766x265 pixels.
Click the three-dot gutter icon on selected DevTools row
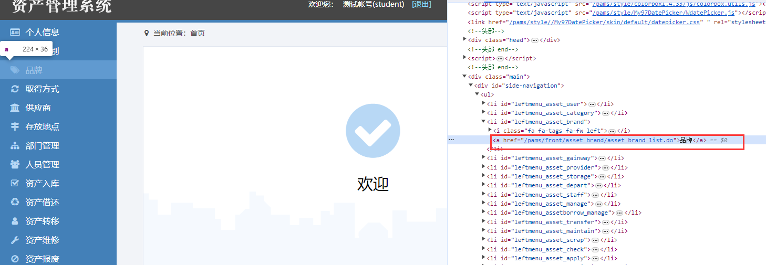[x=451, y=140]
